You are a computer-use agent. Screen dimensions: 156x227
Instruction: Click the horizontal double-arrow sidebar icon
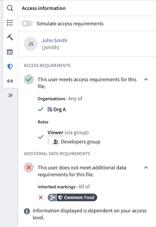[10, 81]
